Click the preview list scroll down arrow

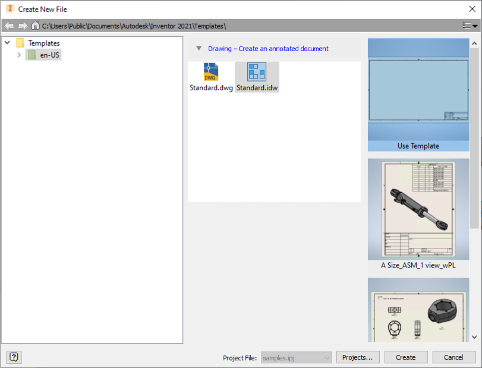pyautogui.click(x=474, y=337)
